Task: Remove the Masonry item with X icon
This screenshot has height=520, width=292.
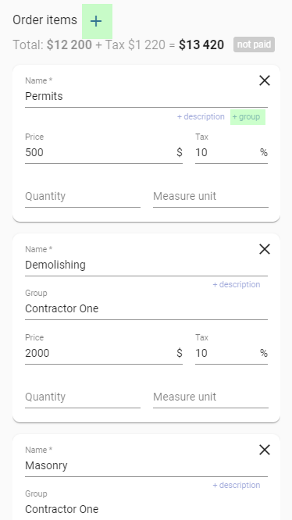Action: click(265, 450)
